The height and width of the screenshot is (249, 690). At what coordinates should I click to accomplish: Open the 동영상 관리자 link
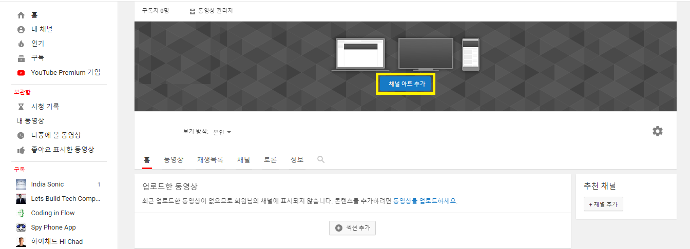pyautogui.click(x=212, y=11)
